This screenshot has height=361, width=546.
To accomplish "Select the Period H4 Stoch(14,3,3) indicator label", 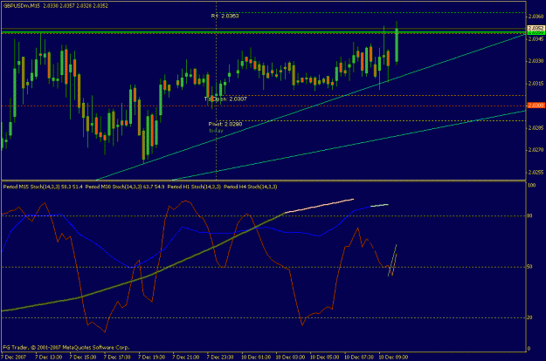I will pos(251,187).
